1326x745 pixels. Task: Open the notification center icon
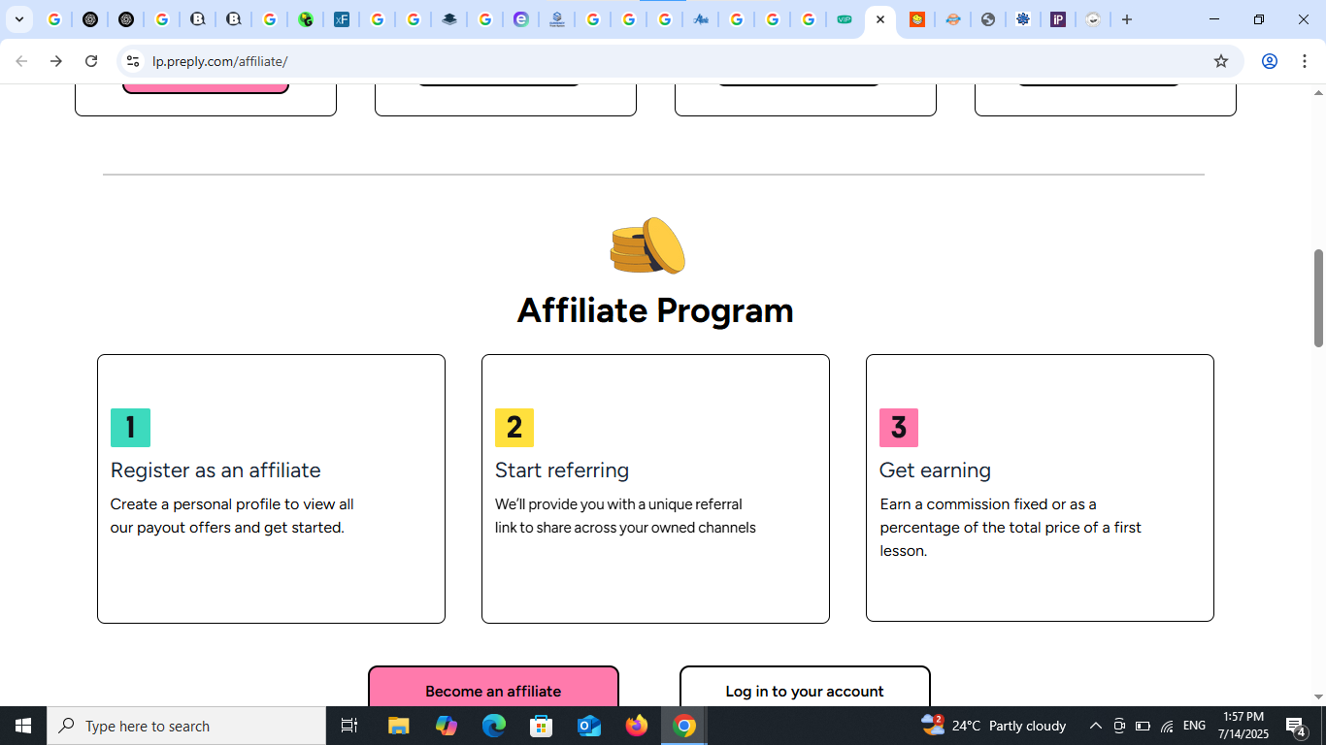(x=1295, y=726)
